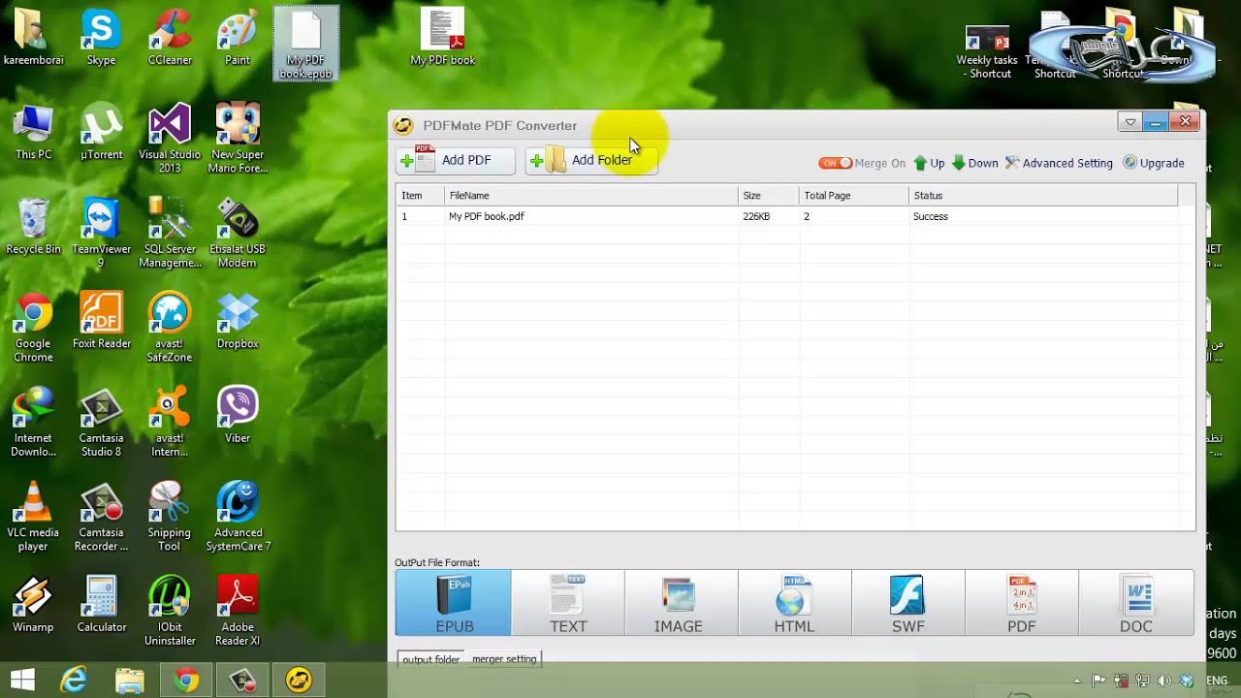Click the Total Page column header
This screenshot has height=698, width=1241.
[x=853, y=195]
